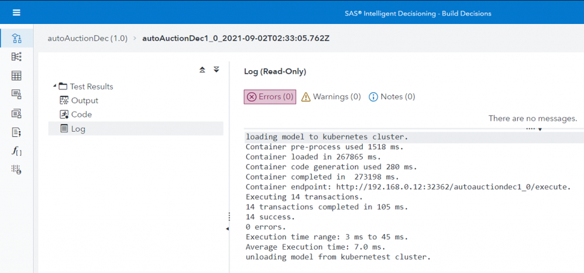Open the Decisions sidebar icon
The image size is (584, 273).
pyautogui.click(x=16, y=38)
